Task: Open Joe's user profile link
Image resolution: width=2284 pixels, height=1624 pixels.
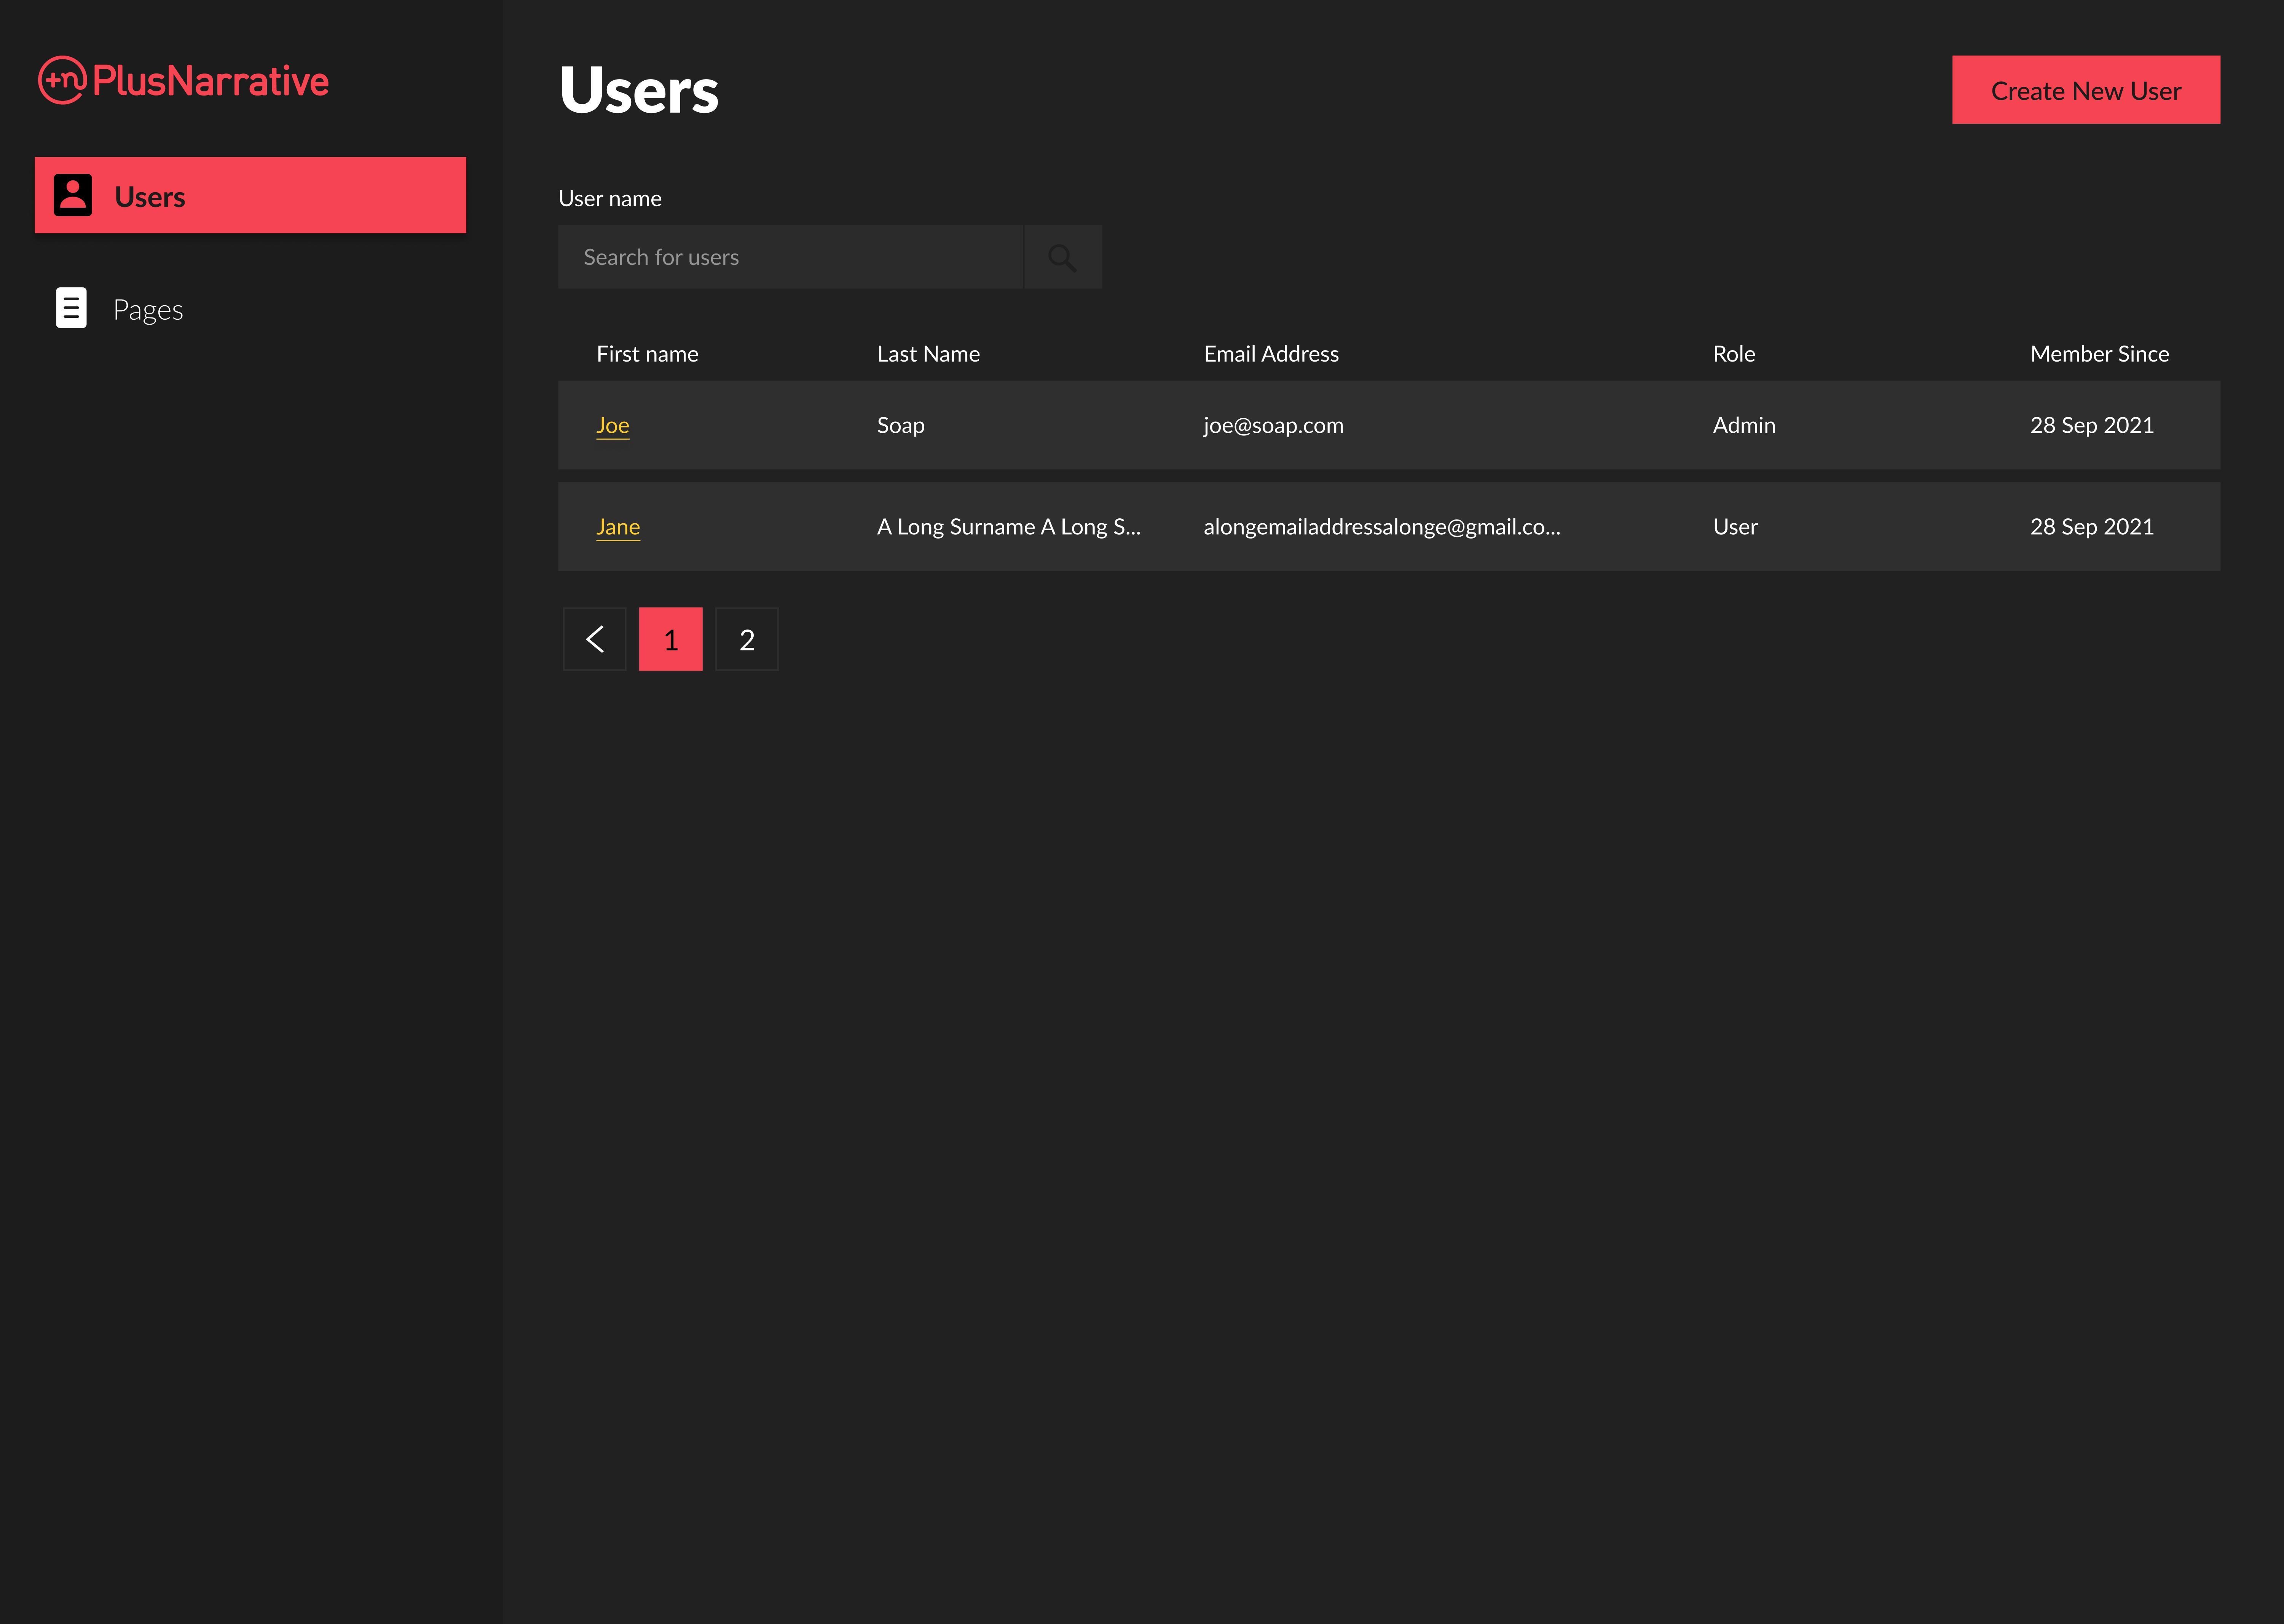Action: 613,425
